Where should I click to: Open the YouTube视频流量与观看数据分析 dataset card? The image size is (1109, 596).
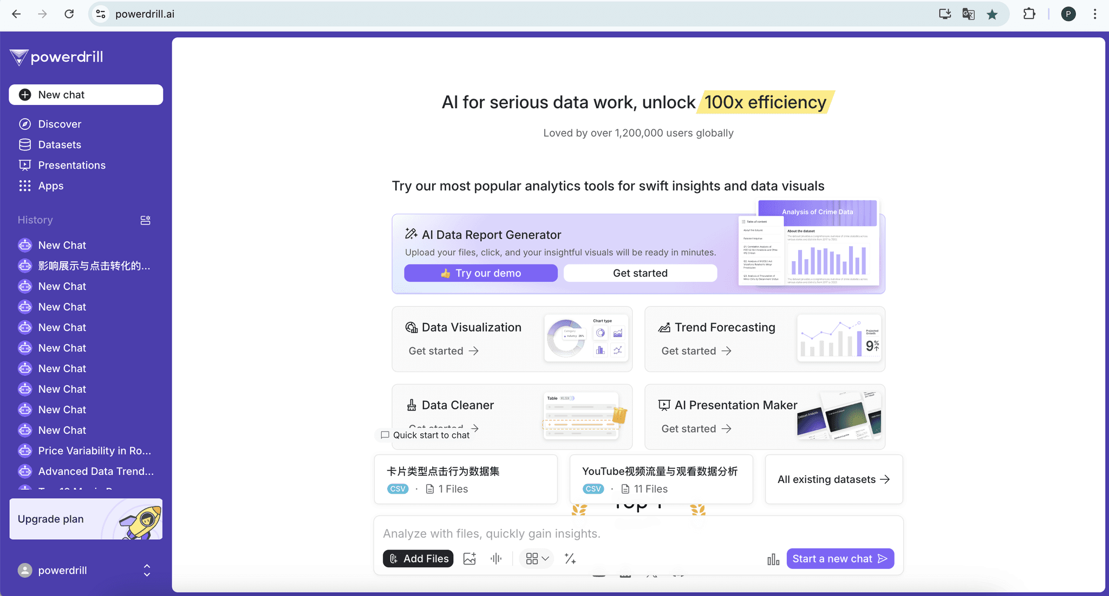[660, 479]
